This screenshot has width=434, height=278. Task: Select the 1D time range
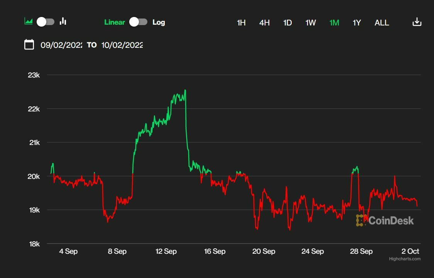(x=287, y=23)
